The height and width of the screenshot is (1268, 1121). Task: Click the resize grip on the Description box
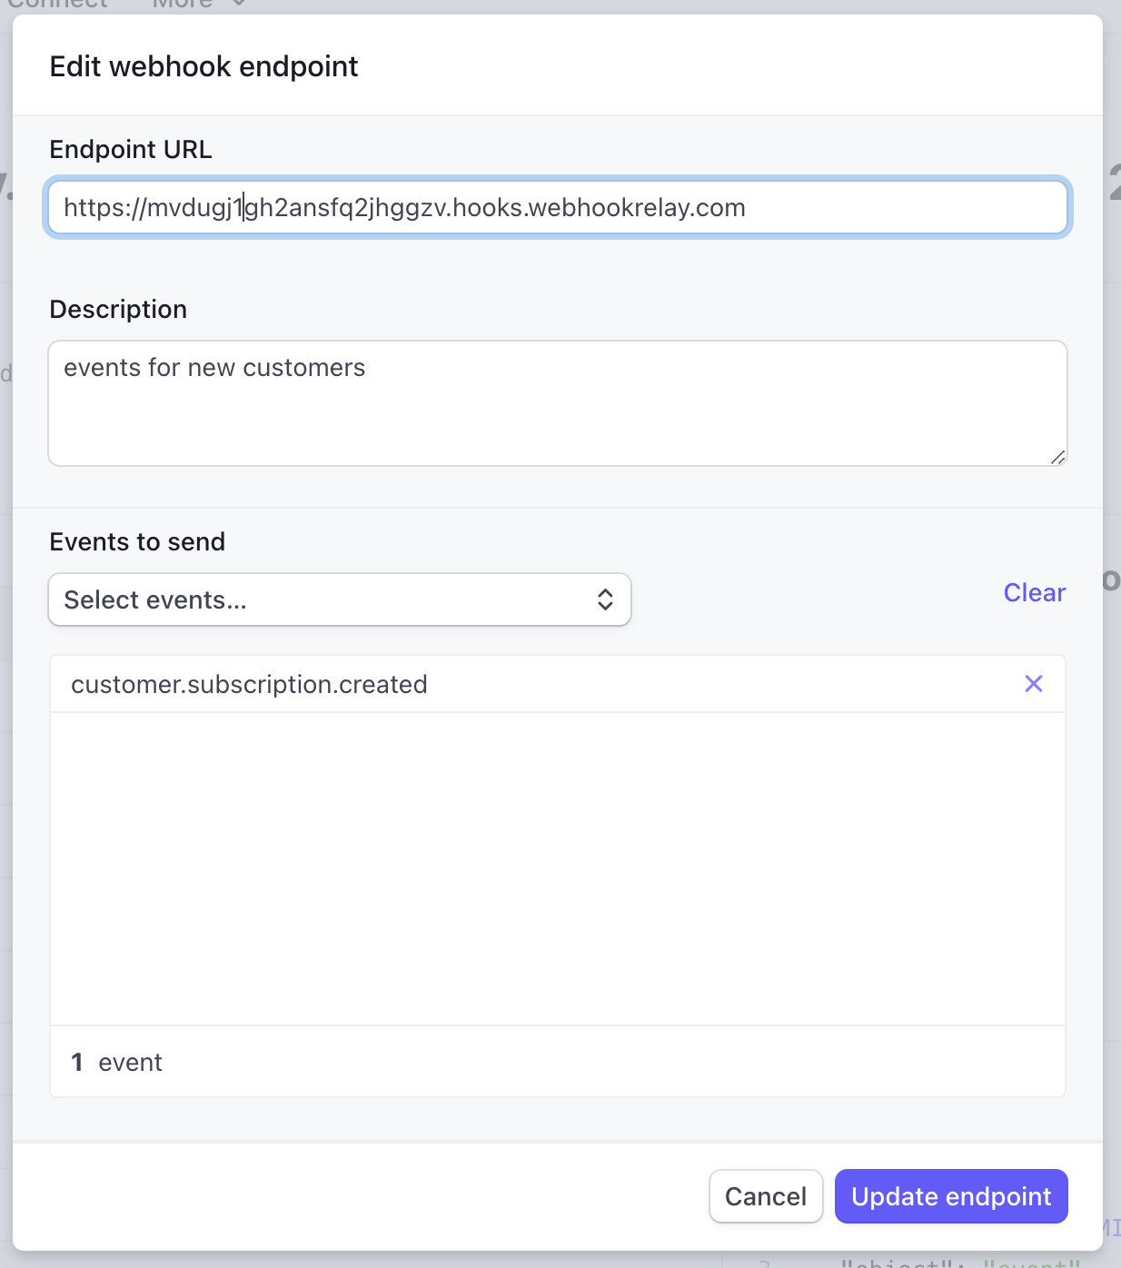pos(1058,459)
